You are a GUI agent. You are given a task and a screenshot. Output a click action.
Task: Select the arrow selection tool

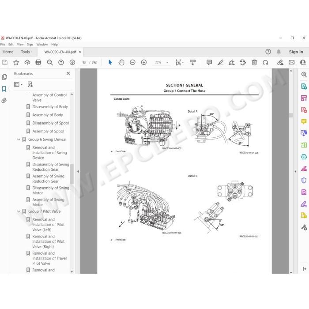110,63
